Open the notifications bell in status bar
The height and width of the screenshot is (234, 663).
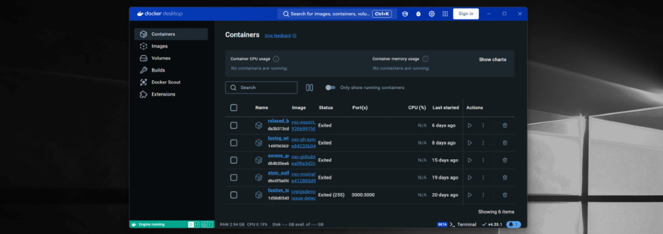point(513,224)
